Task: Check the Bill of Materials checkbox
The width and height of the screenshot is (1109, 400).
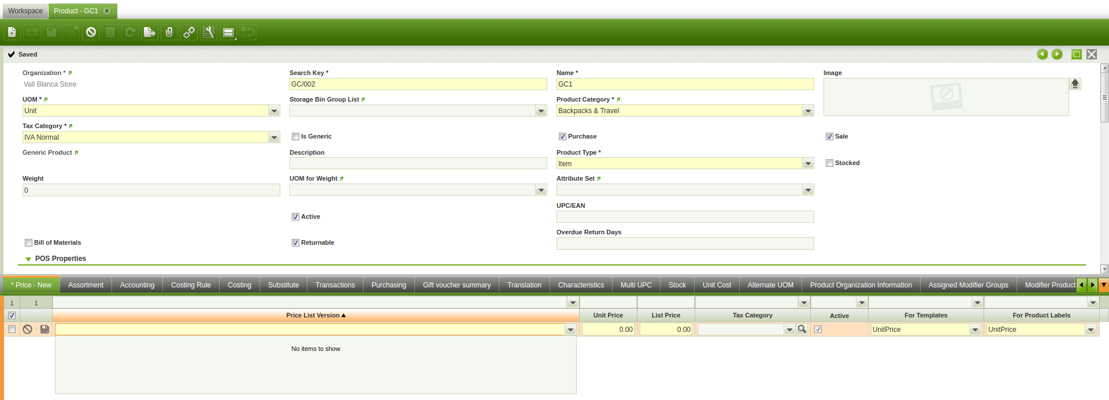Action: click(28, 243)
